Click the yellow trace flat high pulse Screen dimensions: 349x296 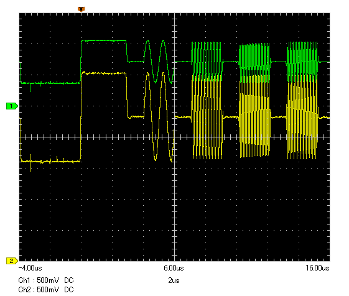click(104, 73)
